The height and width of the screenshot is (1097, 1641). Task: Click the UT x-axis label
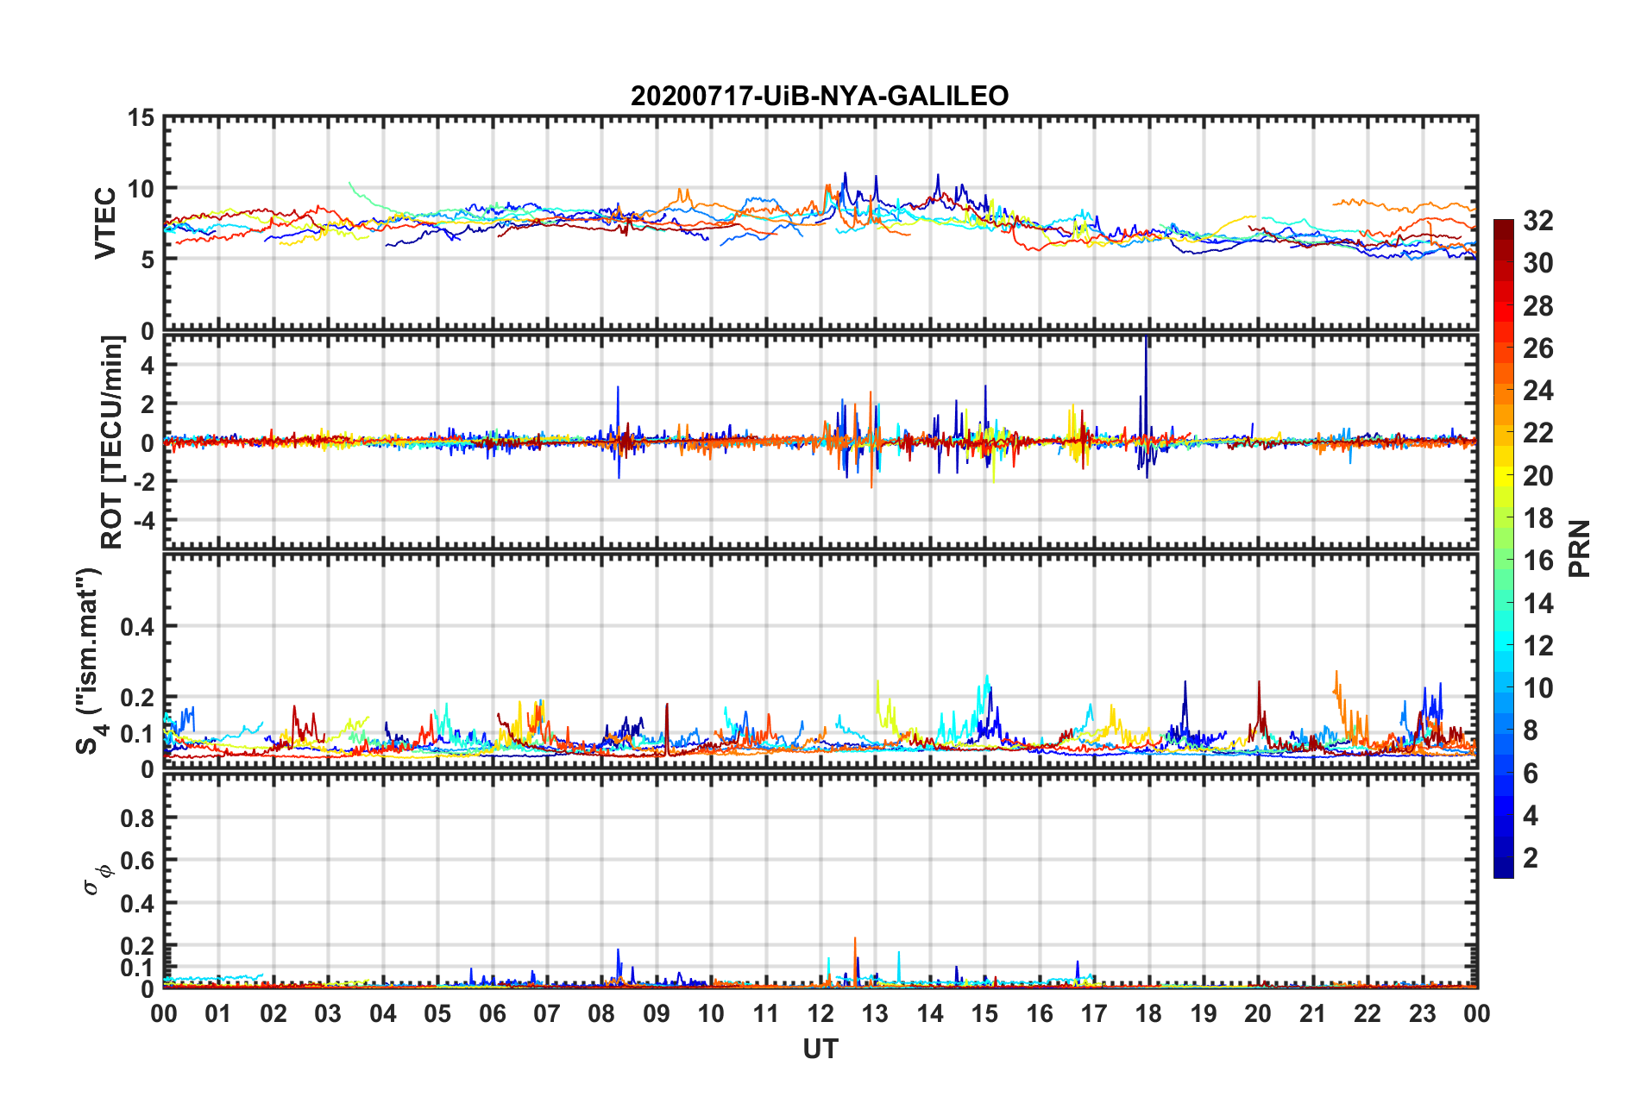click(820, 1049)
